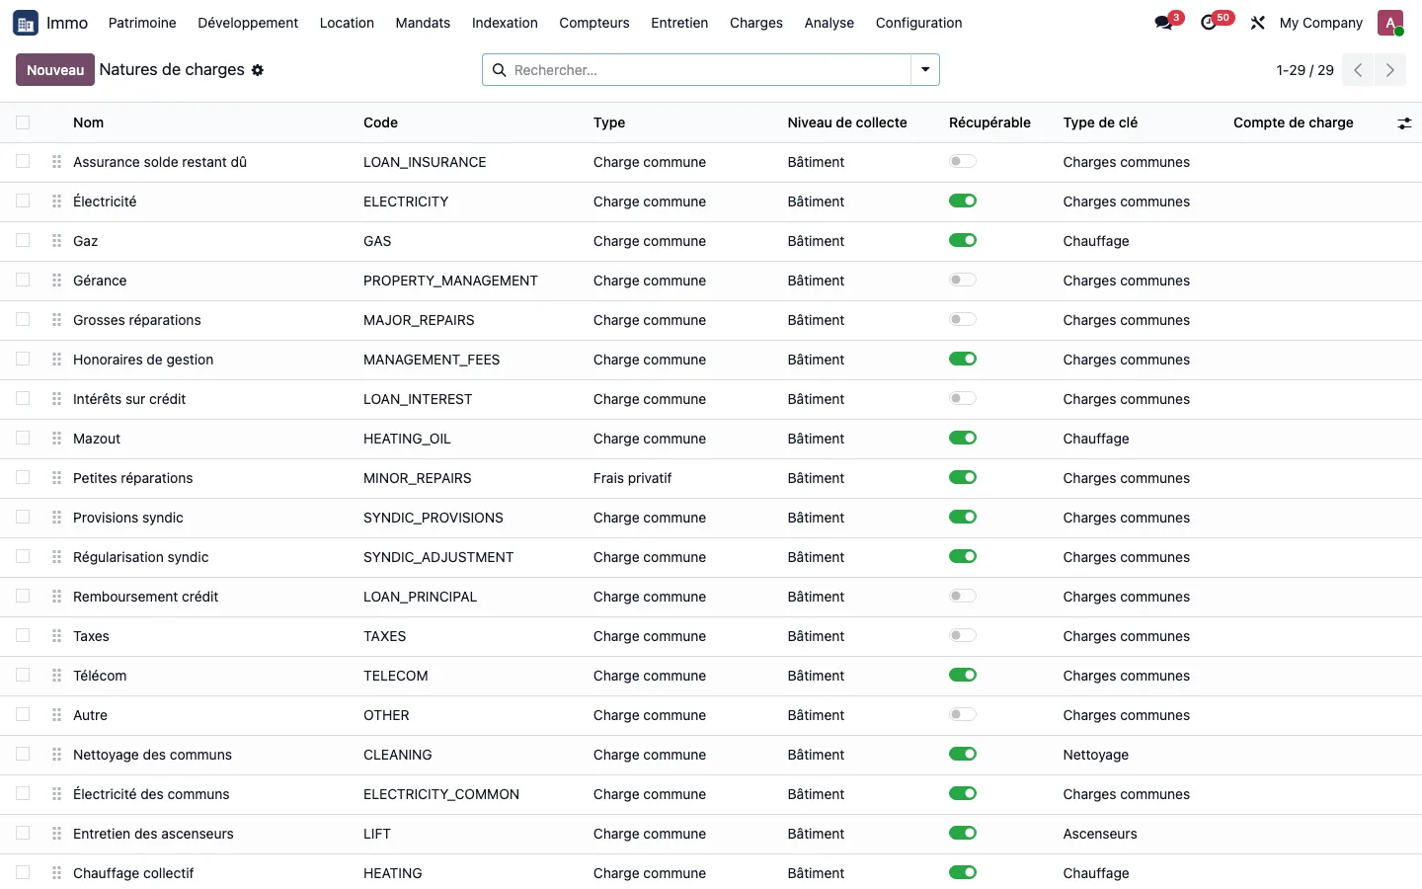The width and height of the screenshot is (1422, 889).
Task: Select all rows with header checkbox
Action: click(23, 122)
